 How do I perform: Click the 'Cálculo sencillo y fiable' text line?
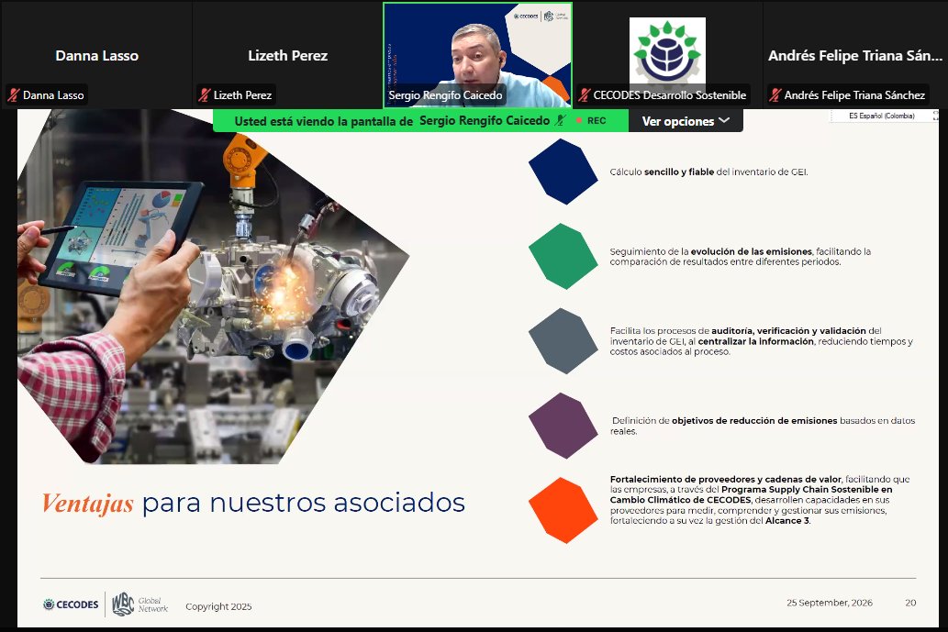(708, 172)
